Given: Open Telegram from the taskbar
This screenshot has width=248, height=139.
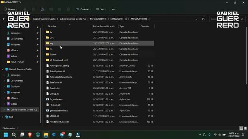Looking at the screenshot, I should pos(62,135).
